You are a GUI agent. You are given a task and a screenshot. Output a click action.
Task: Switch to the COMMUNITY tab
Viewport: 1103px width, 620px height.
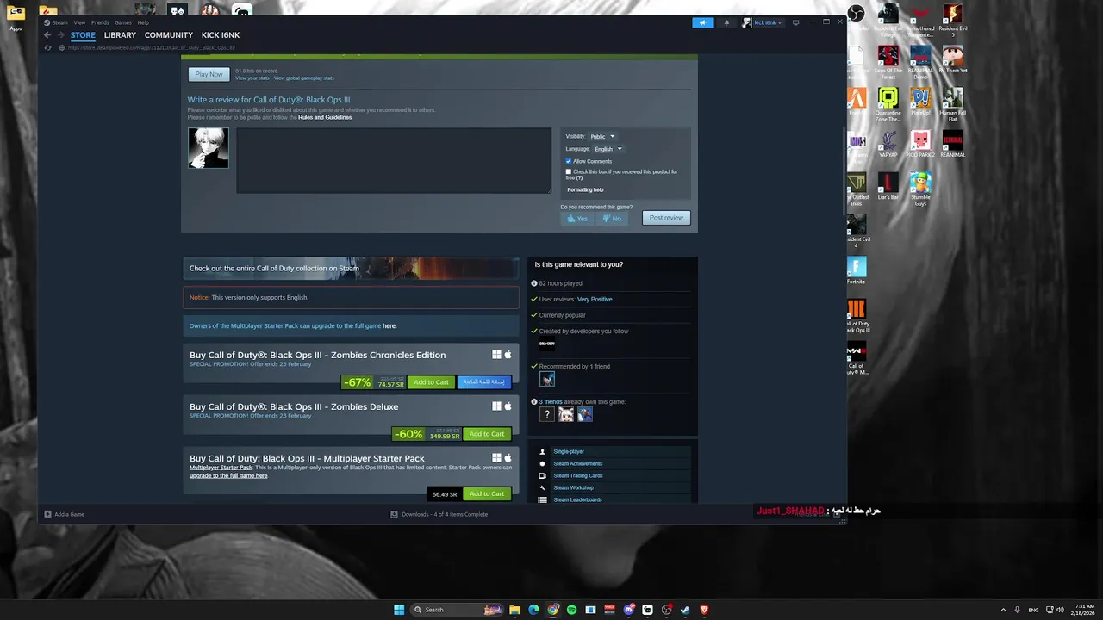click(169, 35)
